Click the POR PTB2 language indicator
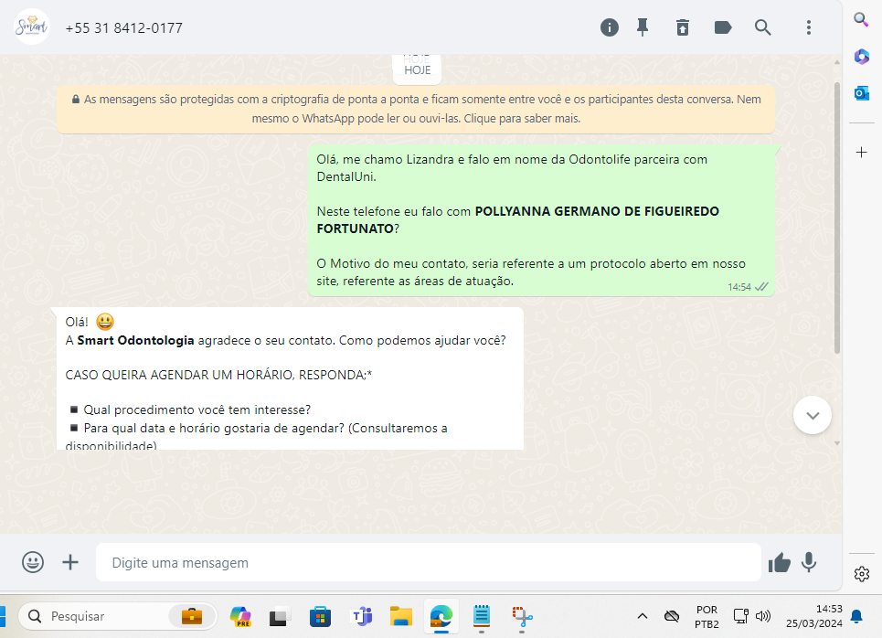The width and height of the screenshot is (882, 638). click(x=707, y=617)
